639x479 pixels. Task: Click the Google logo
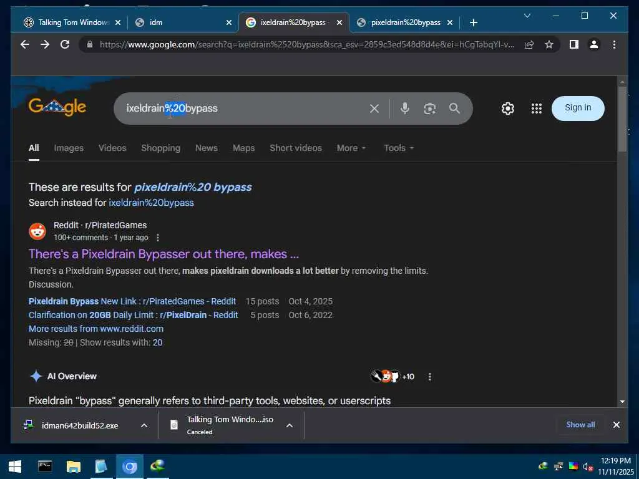click(x=57, y=107)
